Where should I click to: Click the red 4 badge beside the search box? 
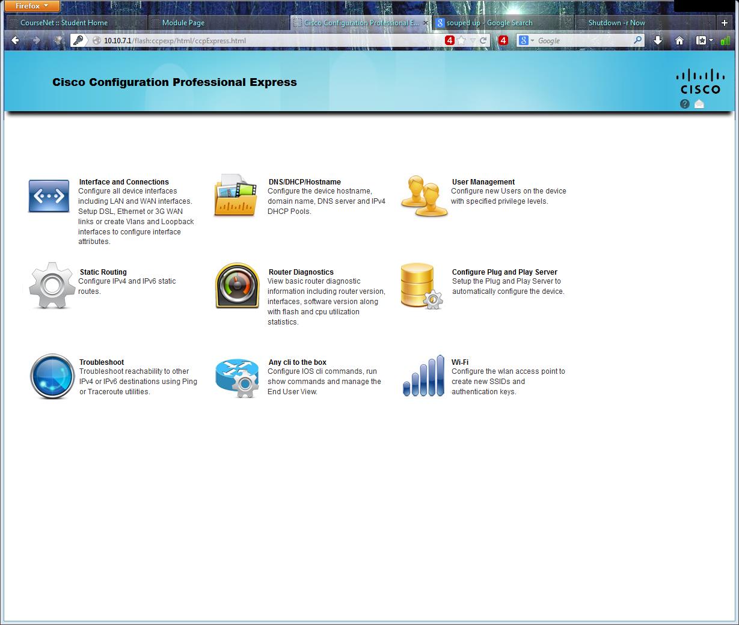pos(503,40)
